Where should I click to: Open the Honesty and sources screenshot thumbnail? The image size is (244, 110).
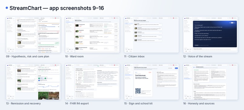[x=210, y=82]
